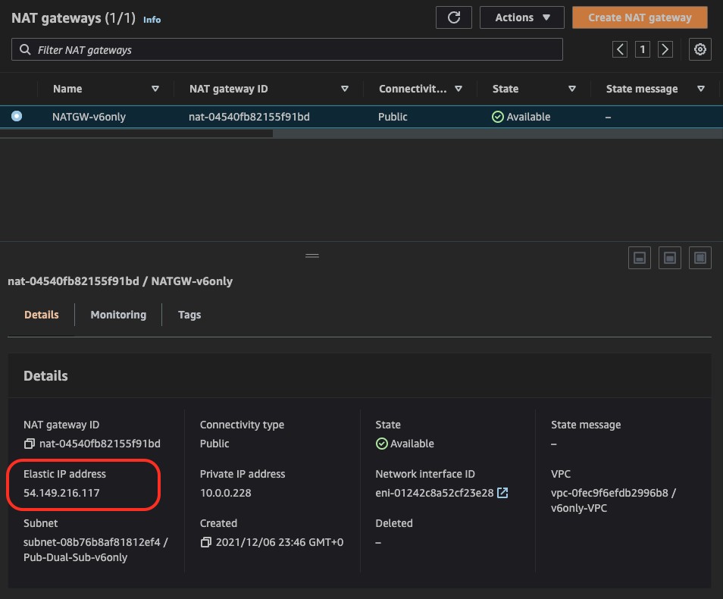Click the horizontal table scrollbar

click(136, 133)
